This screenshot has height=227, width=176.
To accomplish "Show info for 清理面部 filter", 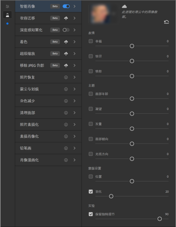I will point(66,113).
